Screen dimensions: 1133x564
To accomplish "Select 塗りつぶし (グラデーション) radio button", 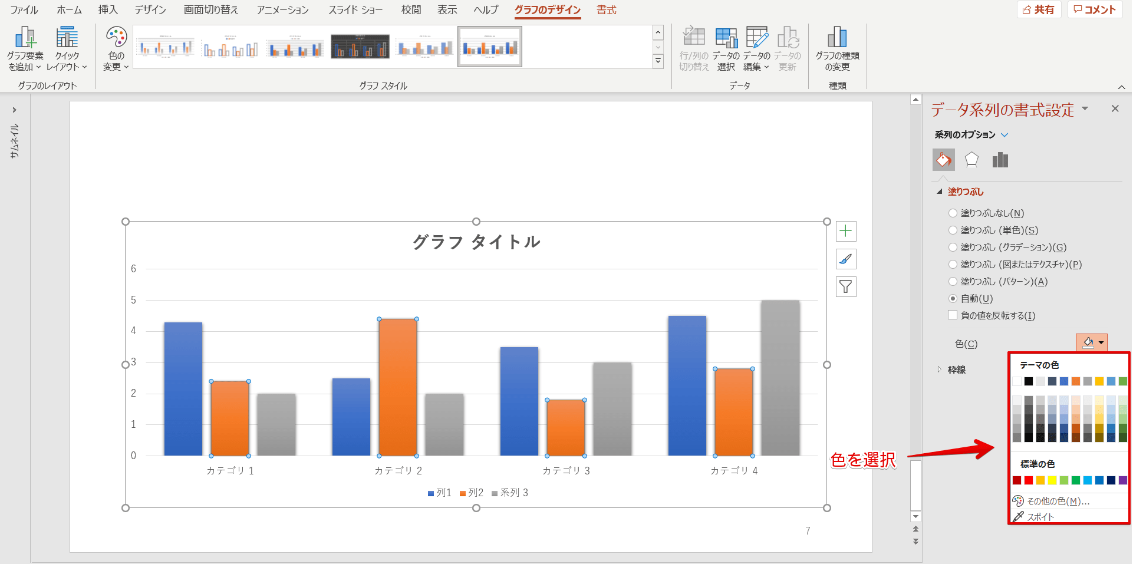I will tap(953, 248).
